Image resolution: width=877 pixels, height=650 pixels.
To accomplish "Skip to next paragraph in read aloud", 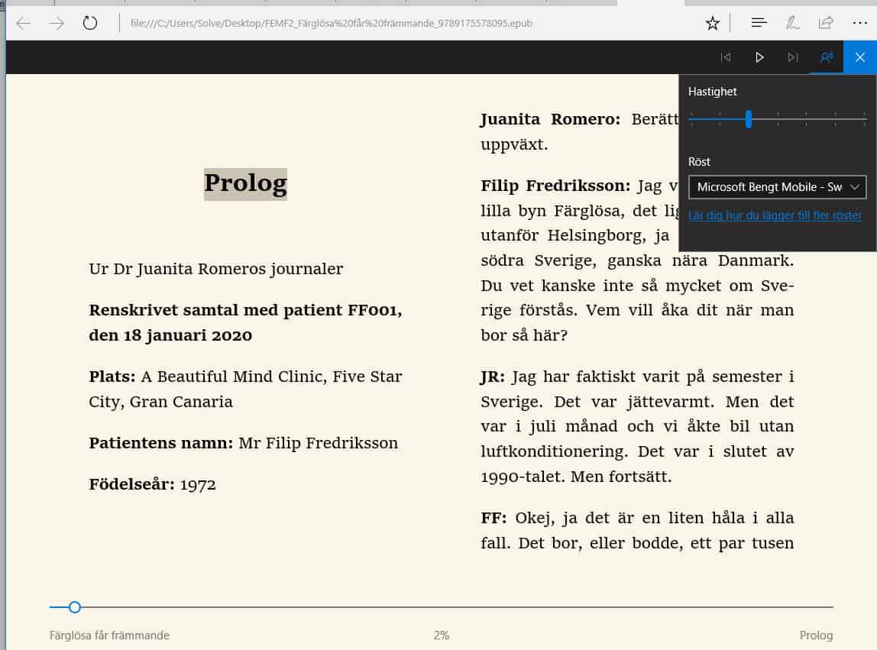I will click(x=792, y=57).
